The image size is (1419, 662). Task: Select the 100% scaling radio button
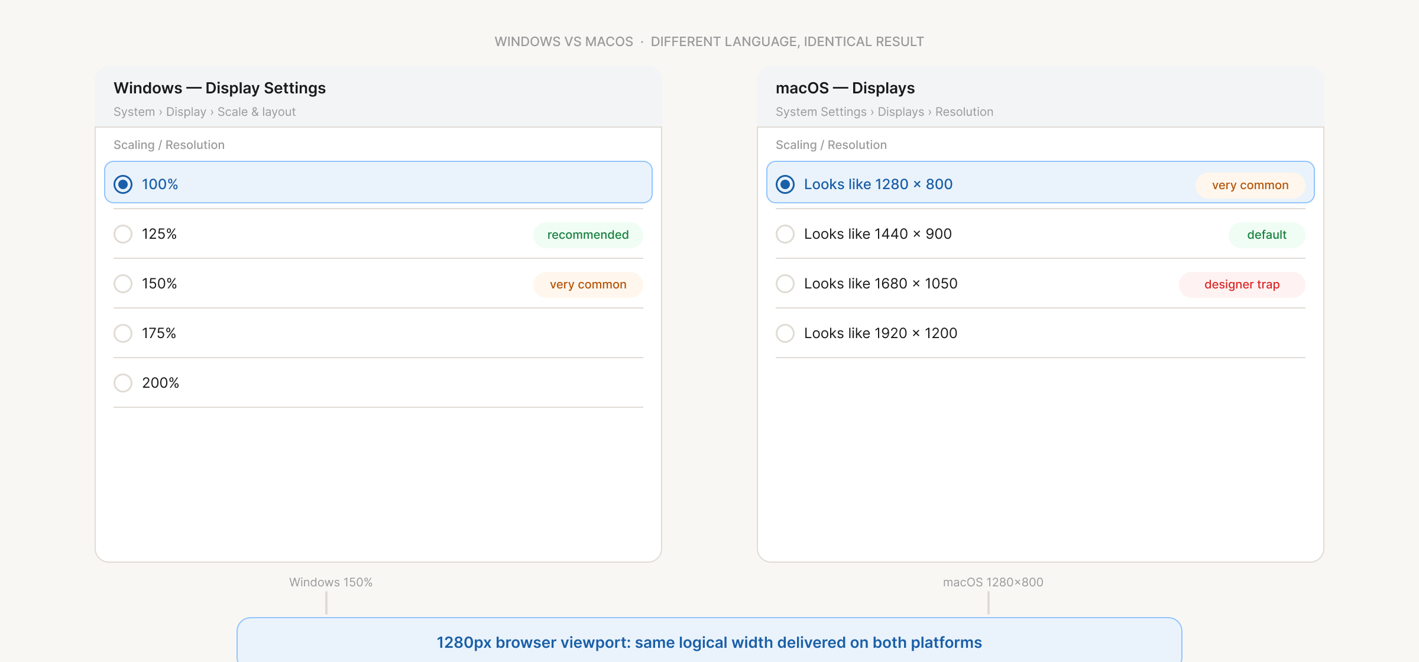(x=123, y=184)
